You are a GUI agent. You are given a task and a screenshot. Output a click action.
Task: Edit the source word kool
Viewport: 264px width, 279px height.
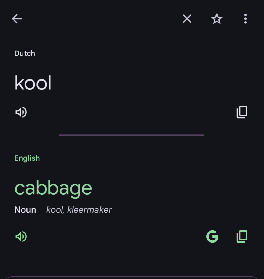click(x=33, y=83)
